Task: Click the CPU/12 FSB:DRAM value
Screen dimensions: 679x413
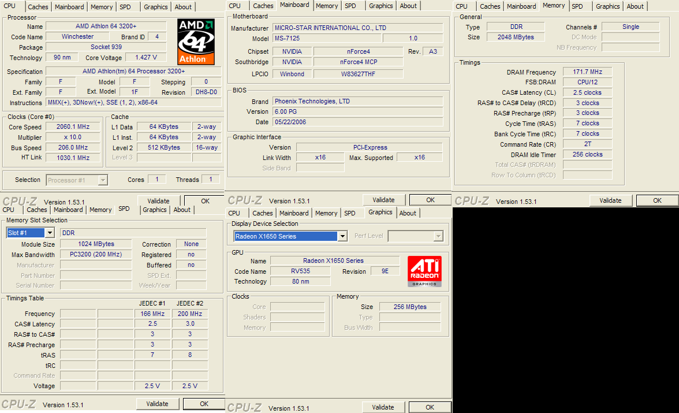Action: click(587, 82)
